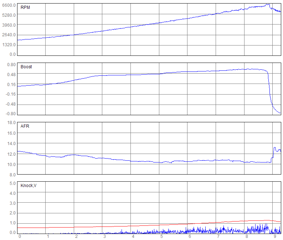Click the 10.0 AFR axis value
This screenshot has width=283, height=240.
[11, 164]
